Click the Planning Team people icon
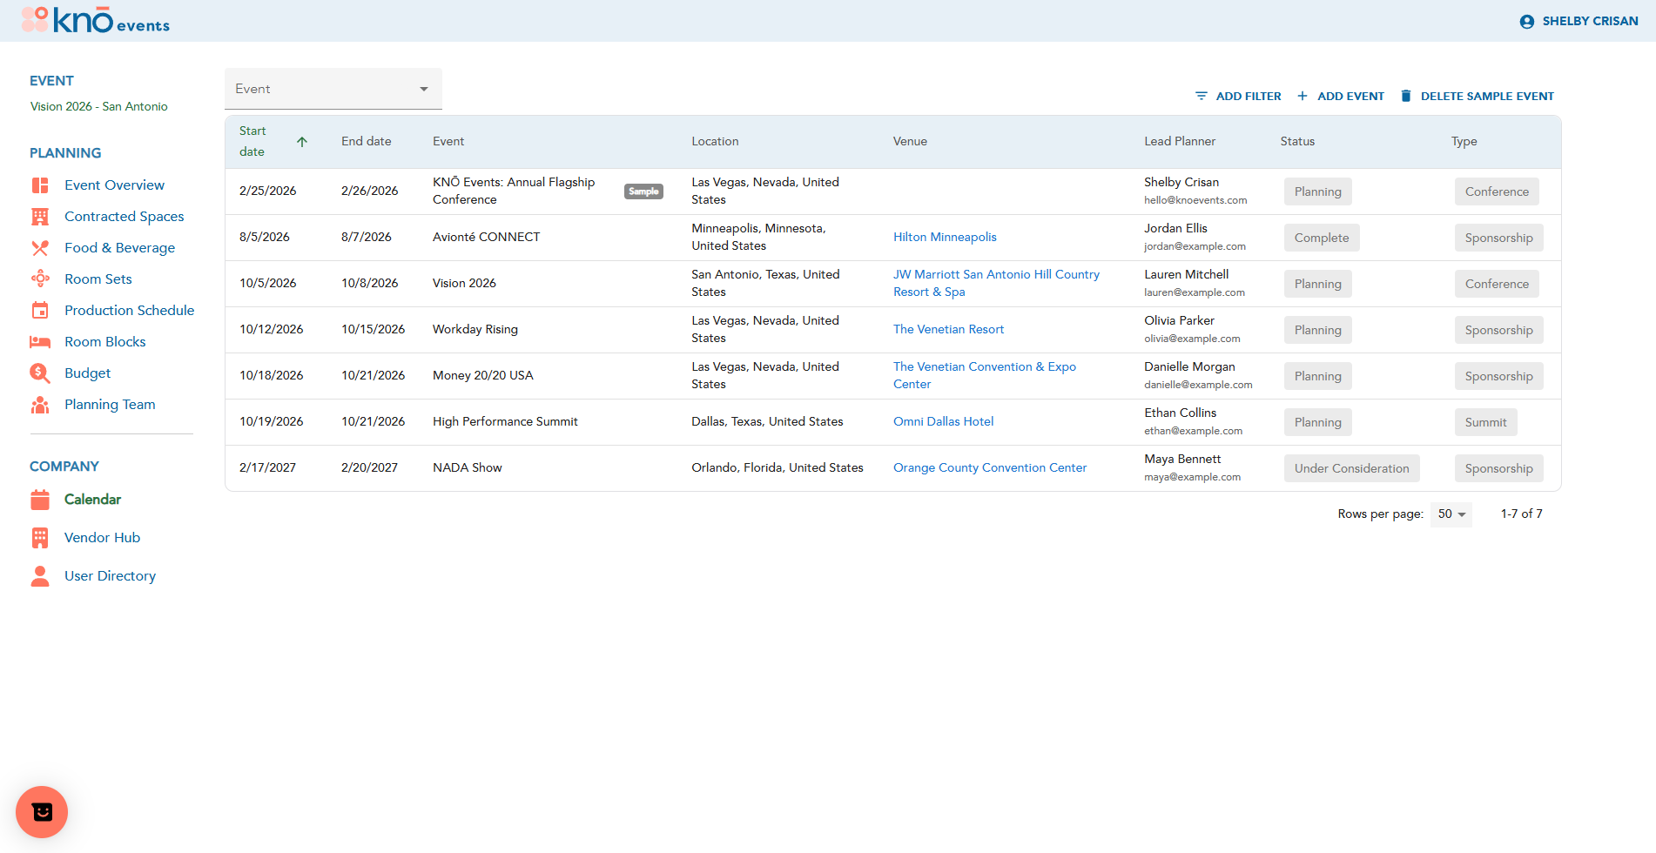The height and width of the screenshot is (853, 1656). [x=40, y=405]
